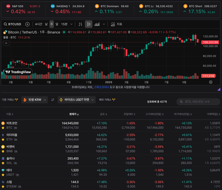
Task: Click the resize corner triangle of chart
Action: click(x=219, y=89)
